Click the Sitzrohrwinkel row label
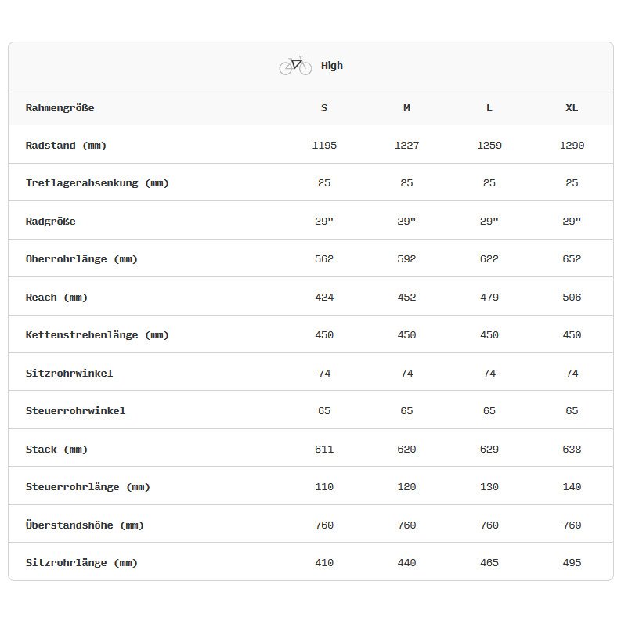The height and width of the screenshot is (621, 621). click(x=69, y=374)
